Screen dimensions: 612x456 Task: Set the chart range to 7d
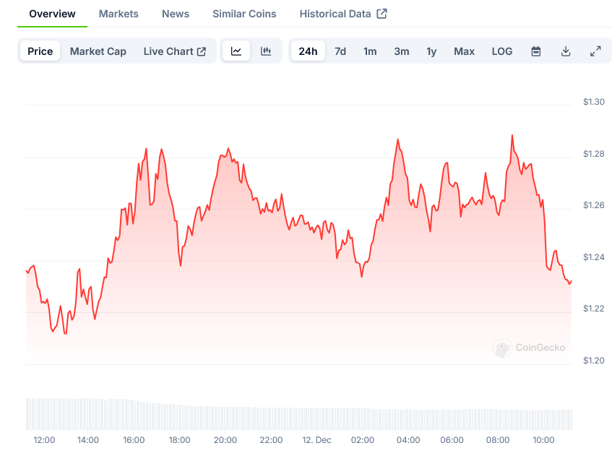(340, 51)
